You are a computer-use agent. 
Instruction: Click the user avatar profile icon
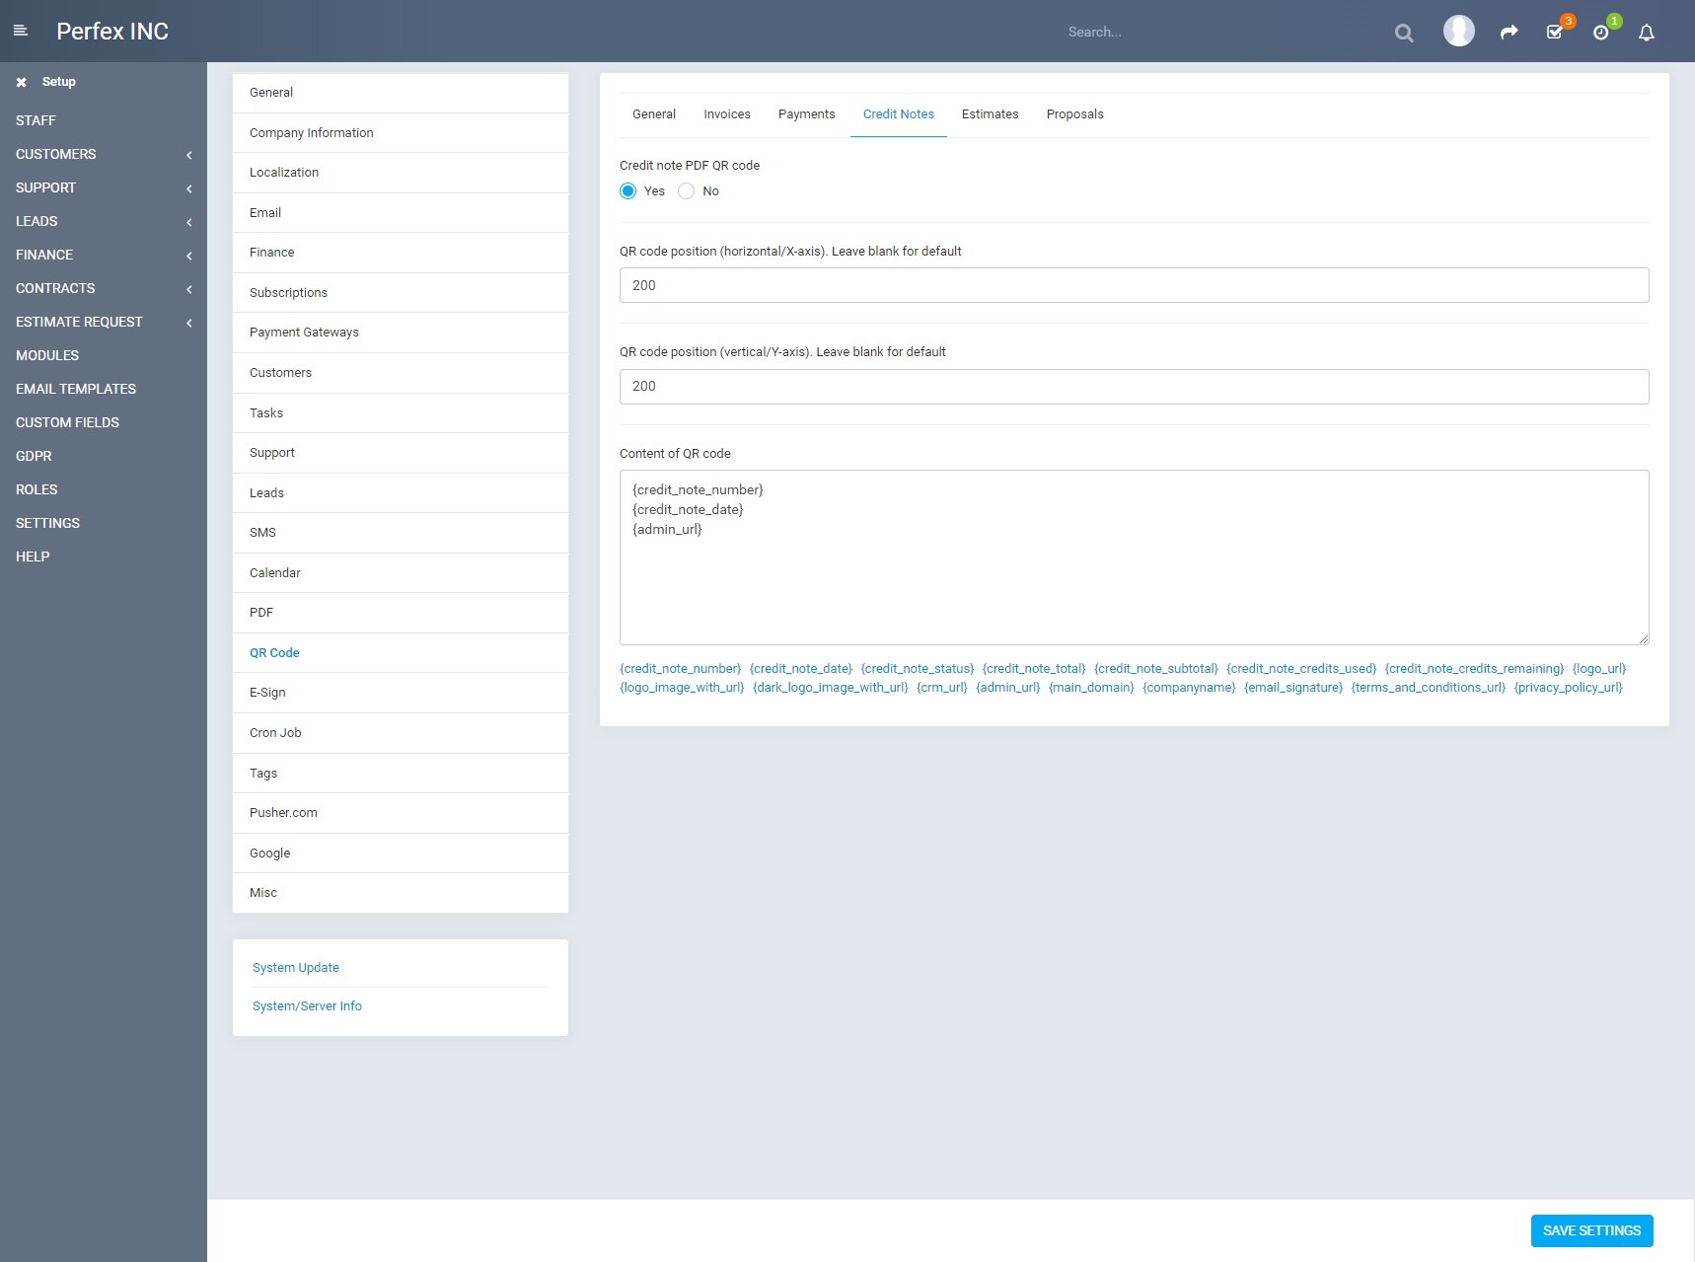tap(1459, 31)
